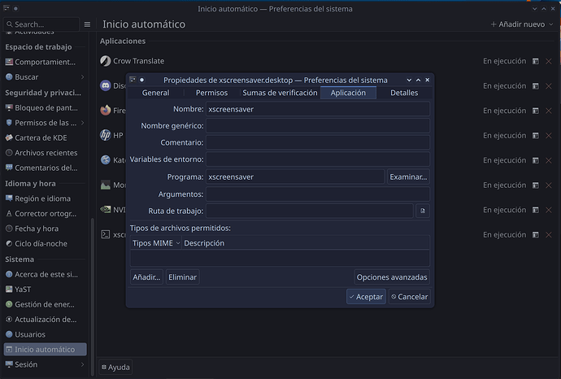The image size is (561, 379).
Task: Remove the Crow Translate autostart entry
Action: 549,61
